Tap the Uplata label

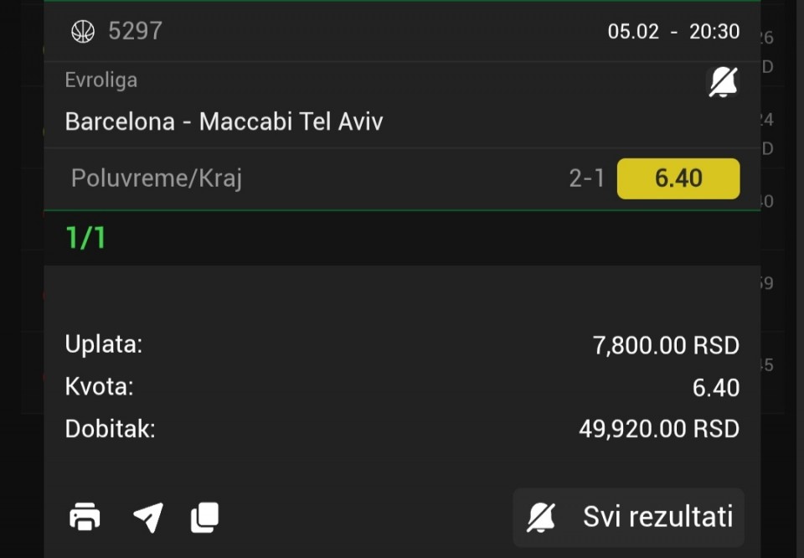pos(104,344)
